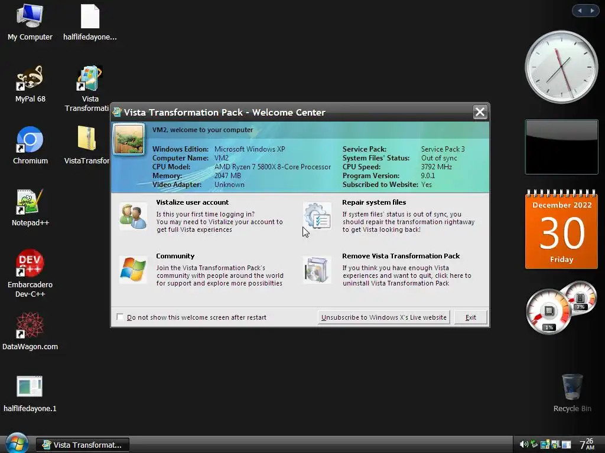Image resolution: width=605 pixels, height=453 pixels.
Task: Click the user account picture thumbnail
Action: click(x=129, y=139)
